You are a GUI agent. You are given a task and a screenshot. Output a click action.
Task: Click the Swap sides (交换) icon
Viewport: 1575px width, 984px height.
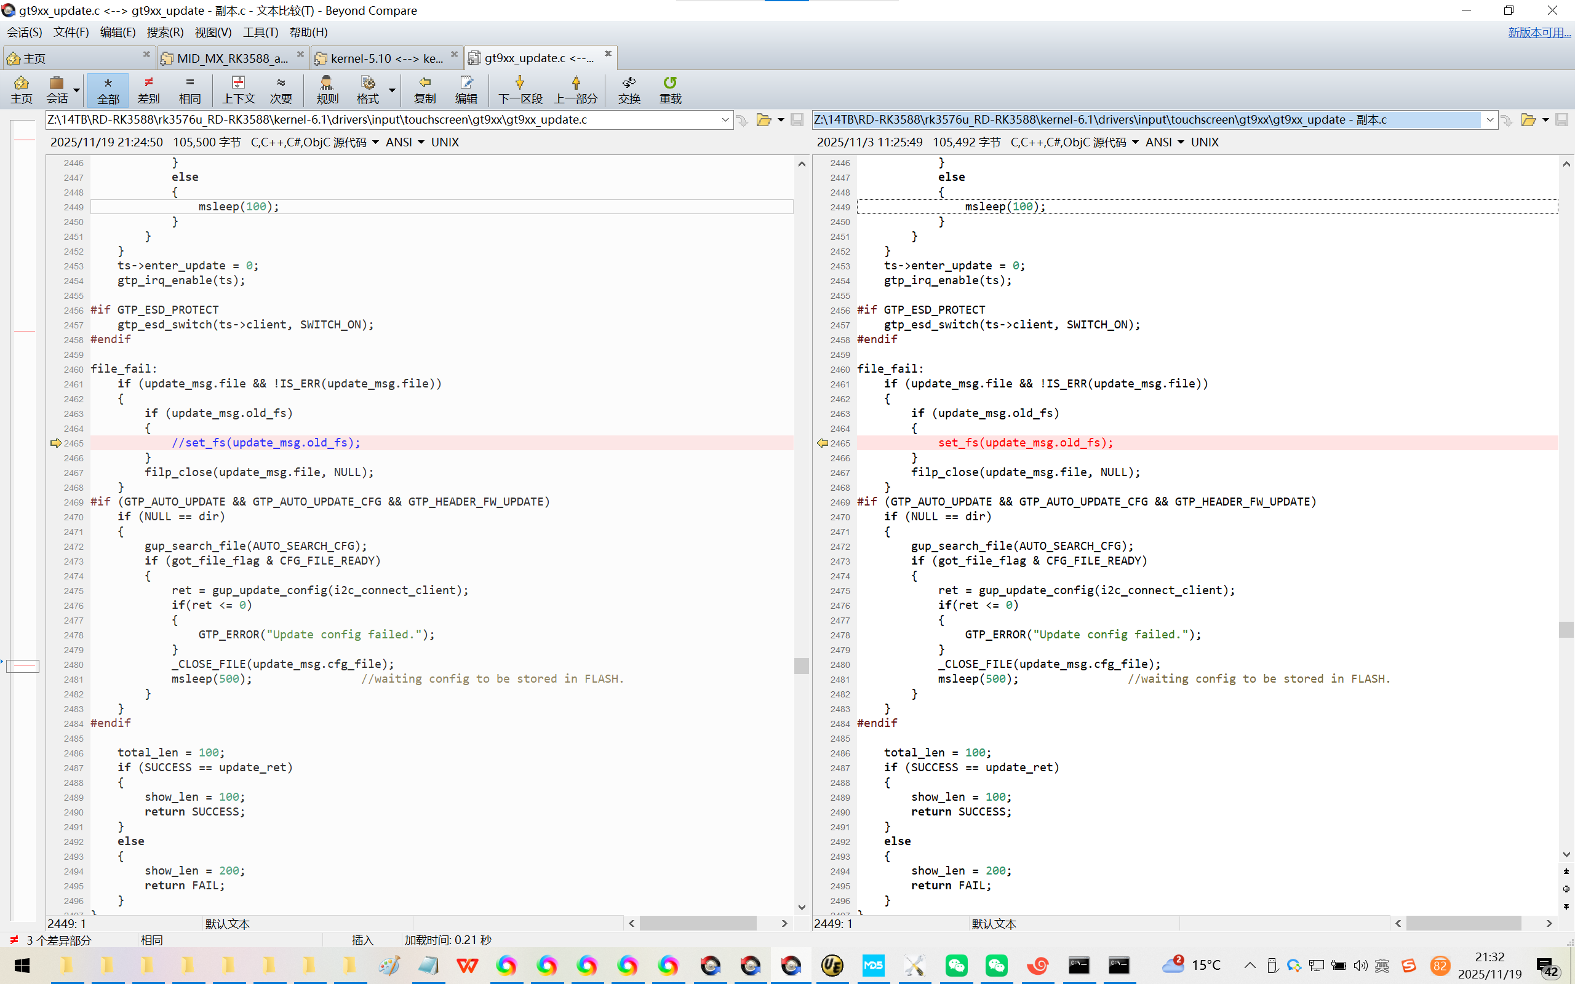pos(629,89)
